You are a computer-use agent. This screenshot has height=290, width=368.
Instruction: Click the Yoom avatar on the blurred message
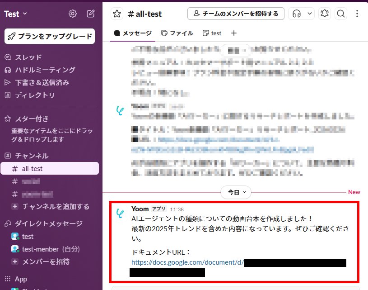coord(120,110)
